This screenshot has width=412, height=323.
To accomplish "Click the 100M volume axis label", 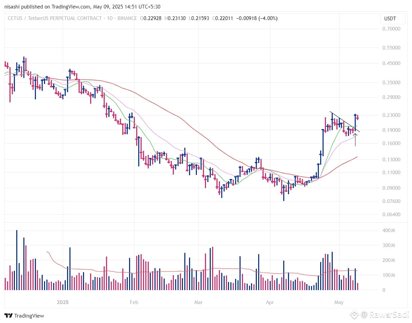I will [388, 275].
